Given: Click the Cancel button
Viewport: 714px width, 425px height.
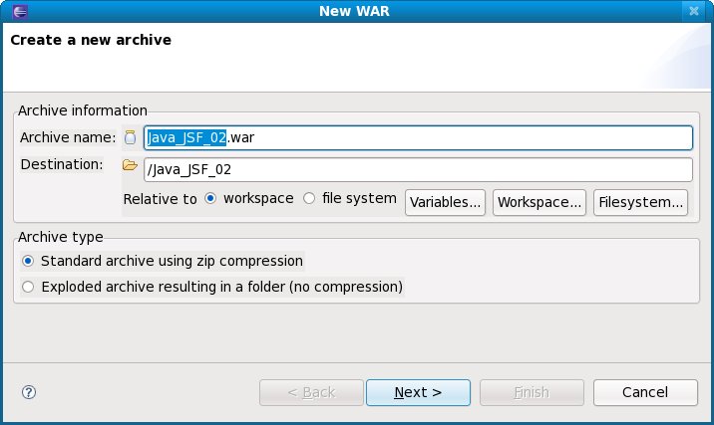Looking at the screenshot, I should (644, 392).
